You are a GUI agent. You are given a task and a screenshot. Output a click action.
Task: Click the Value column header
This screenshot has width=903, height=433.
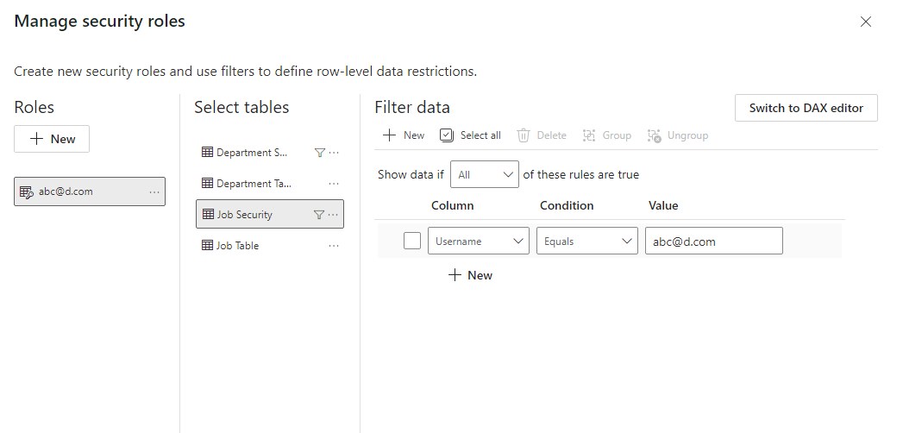663,205
